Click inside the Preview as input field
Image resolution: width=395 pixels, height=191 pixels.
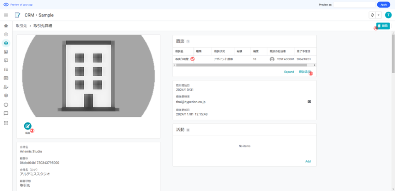coord(354,5)
